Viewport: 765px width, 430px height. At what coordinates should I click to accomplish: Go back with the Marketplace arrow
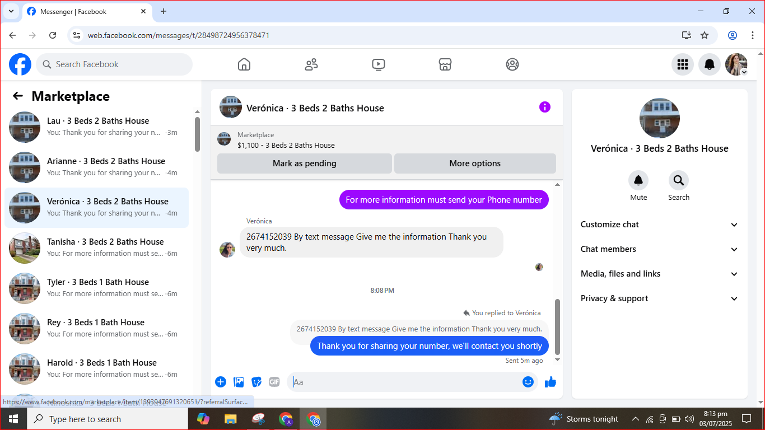point(18,96)
